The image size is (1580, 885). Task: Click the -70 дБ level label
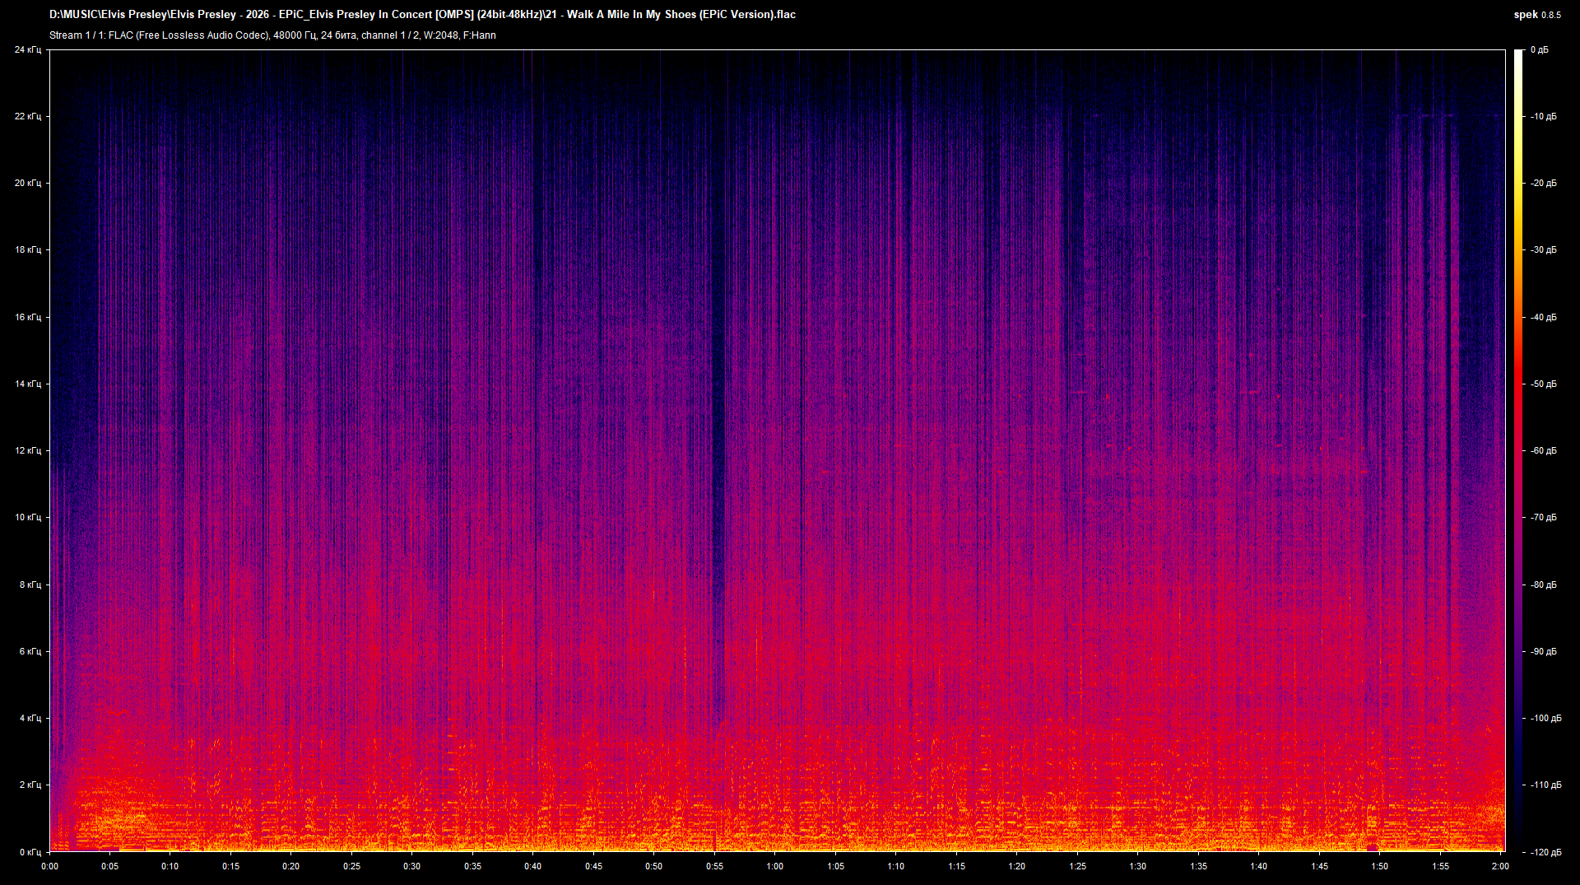point(1544,517)
